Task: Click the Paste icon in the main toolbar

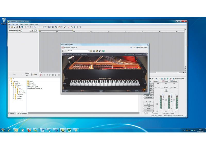Action: point(31,27)
